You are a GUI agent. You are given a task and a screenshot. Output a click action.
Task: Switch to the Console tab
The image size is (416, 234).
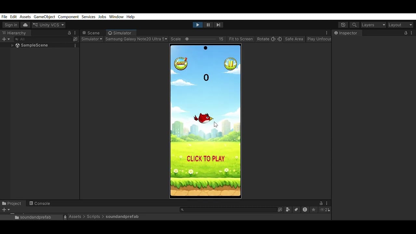click(x=40, y=203)
